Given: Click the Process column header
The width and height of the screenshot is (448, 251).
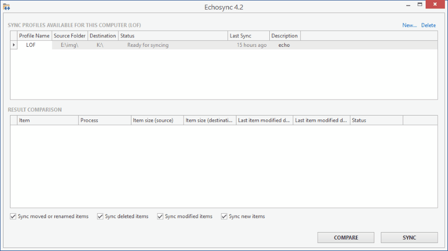Looking at the screenshot, I should pos(105,121).
